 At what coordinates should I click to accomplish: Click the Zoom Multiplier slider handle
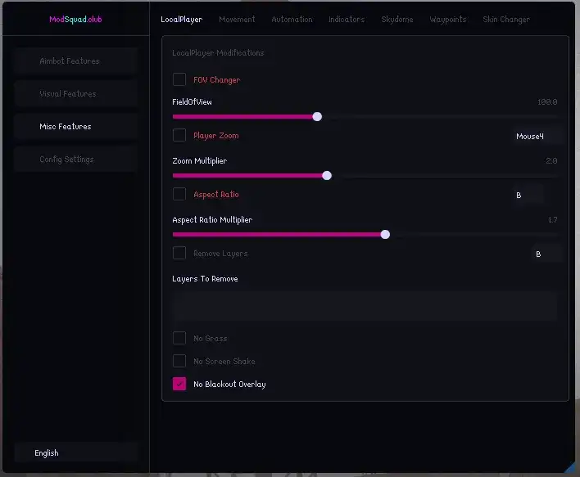(327, 176)
